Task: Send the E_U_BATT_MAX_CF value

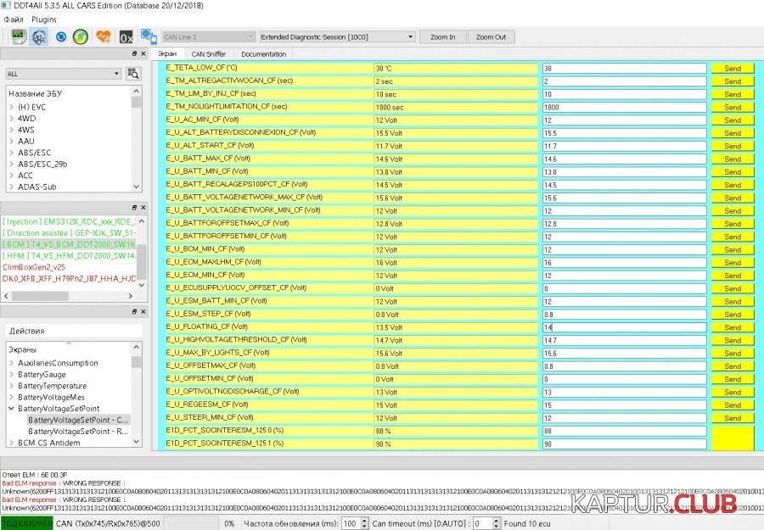Action: 733,159
